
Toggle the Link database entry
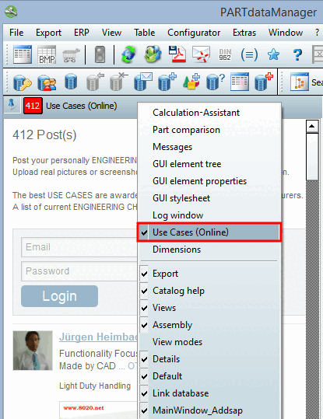(209, 393)
